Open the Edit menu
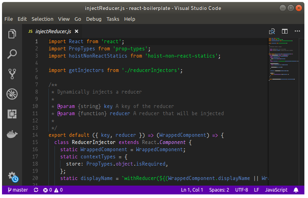Viewport: 308px width, 198px height. coord(22,19)
